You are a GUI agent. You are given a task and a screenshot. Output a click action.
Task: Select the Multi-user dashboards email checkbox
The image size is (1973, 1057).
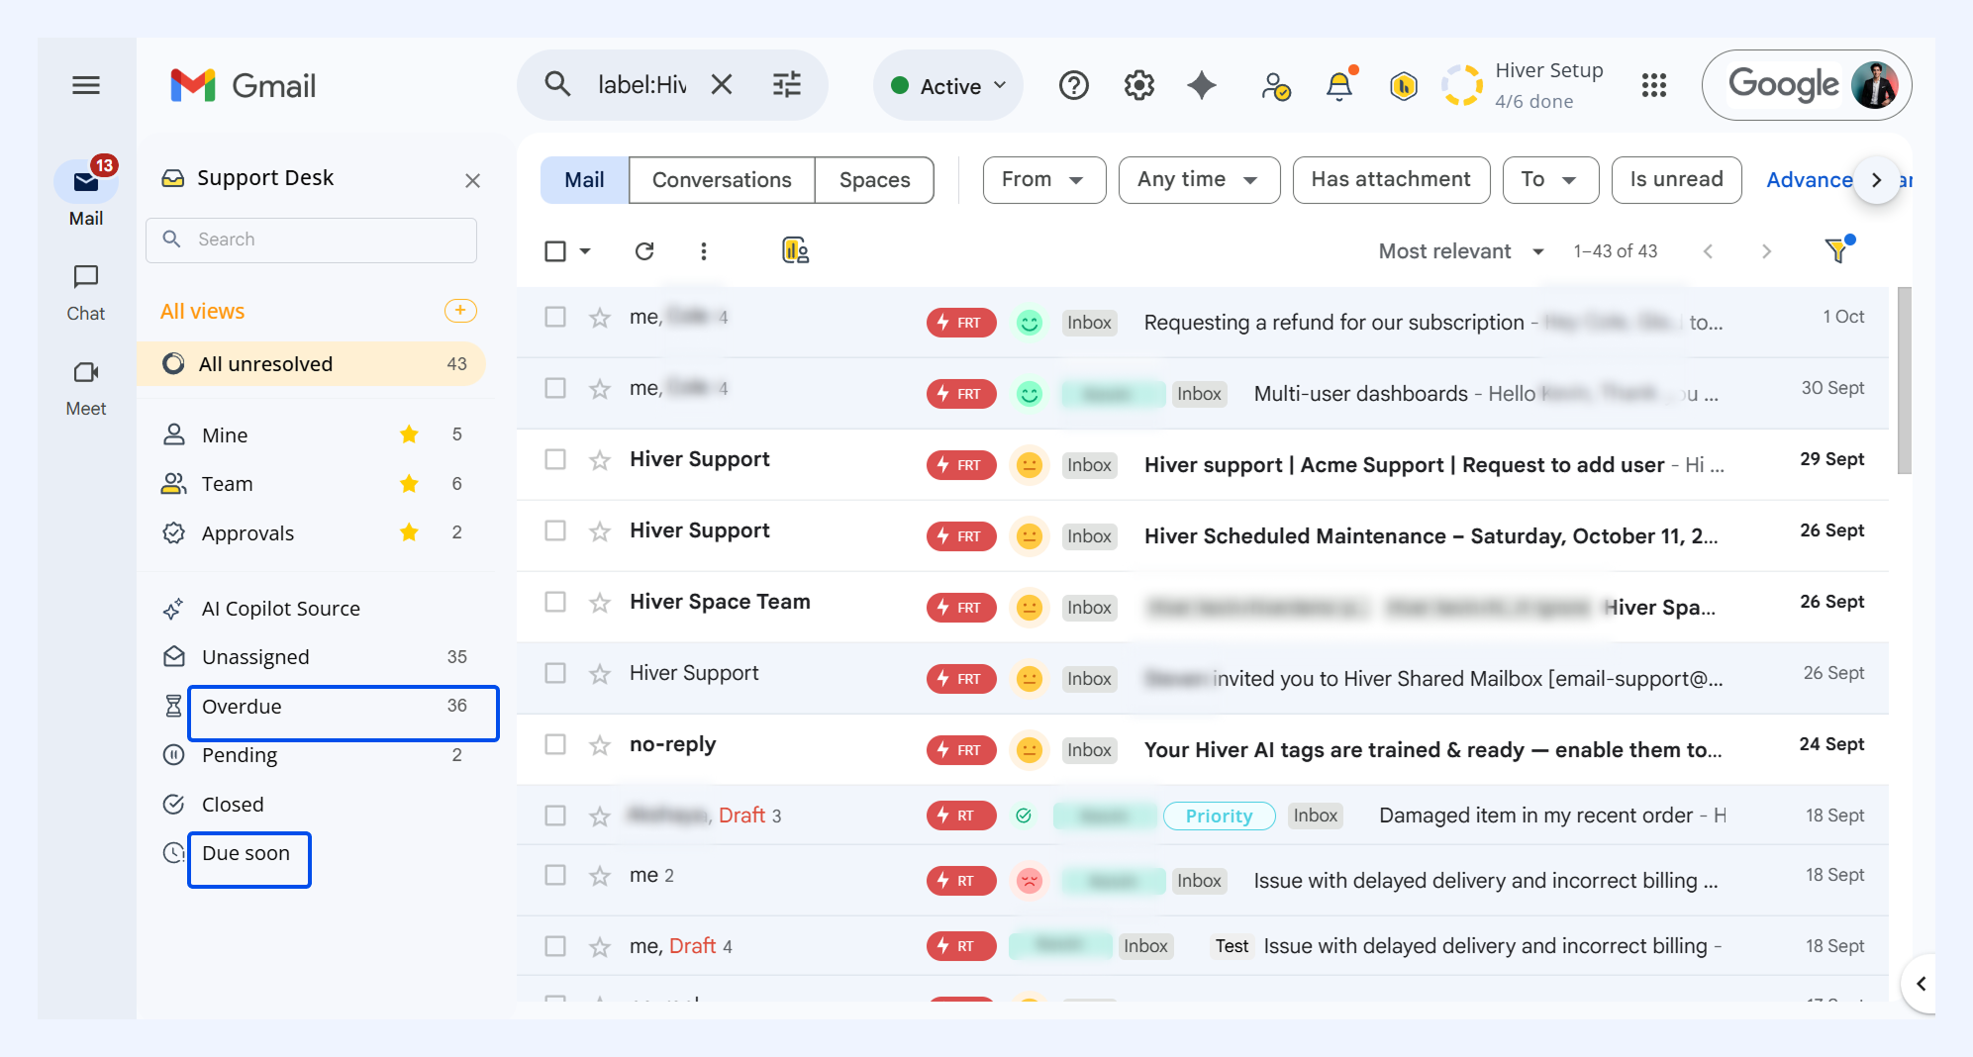tap(555, 388)
